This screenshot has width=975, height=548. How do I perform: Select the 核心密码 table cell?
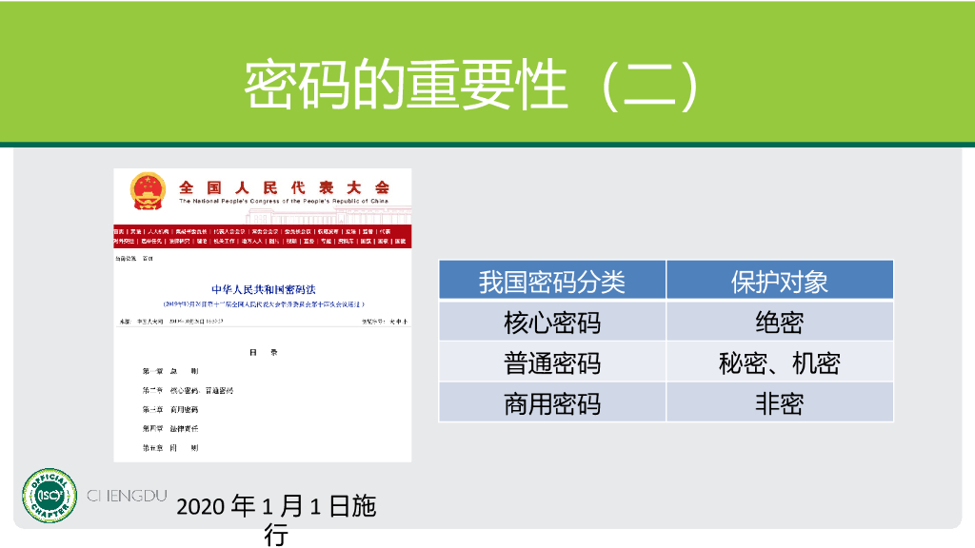pyautogui.click(x=552, y=322)
